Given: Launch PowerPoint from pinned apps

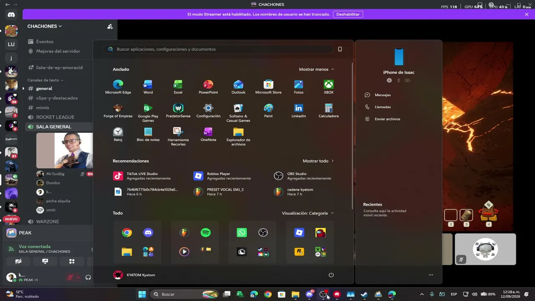Looking at the screenshot, I should pos(208,87).
